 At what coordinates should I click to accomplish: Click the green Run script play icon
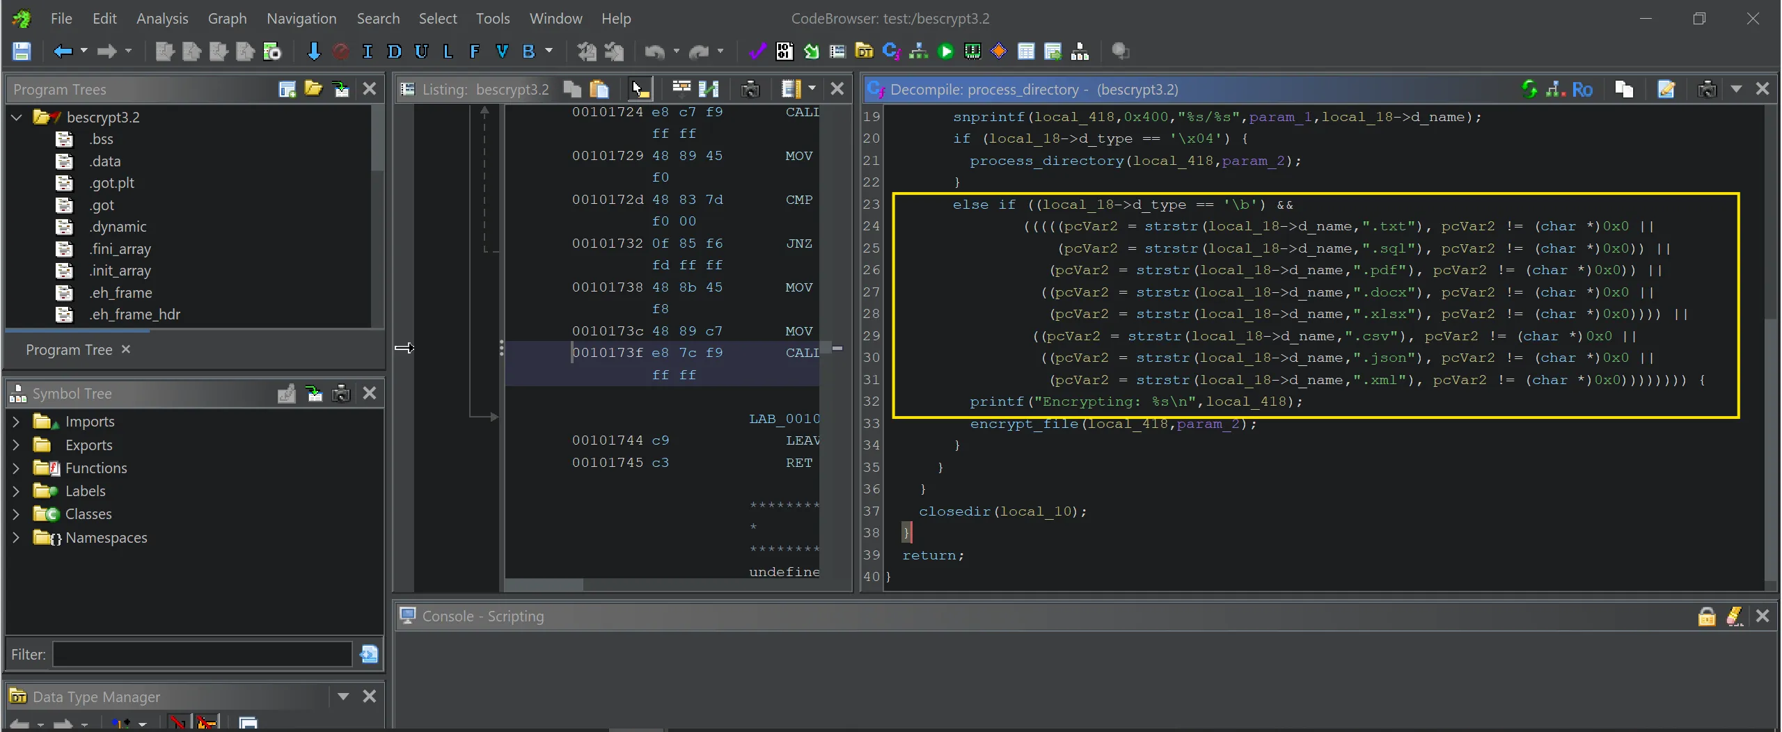(945, 51)
